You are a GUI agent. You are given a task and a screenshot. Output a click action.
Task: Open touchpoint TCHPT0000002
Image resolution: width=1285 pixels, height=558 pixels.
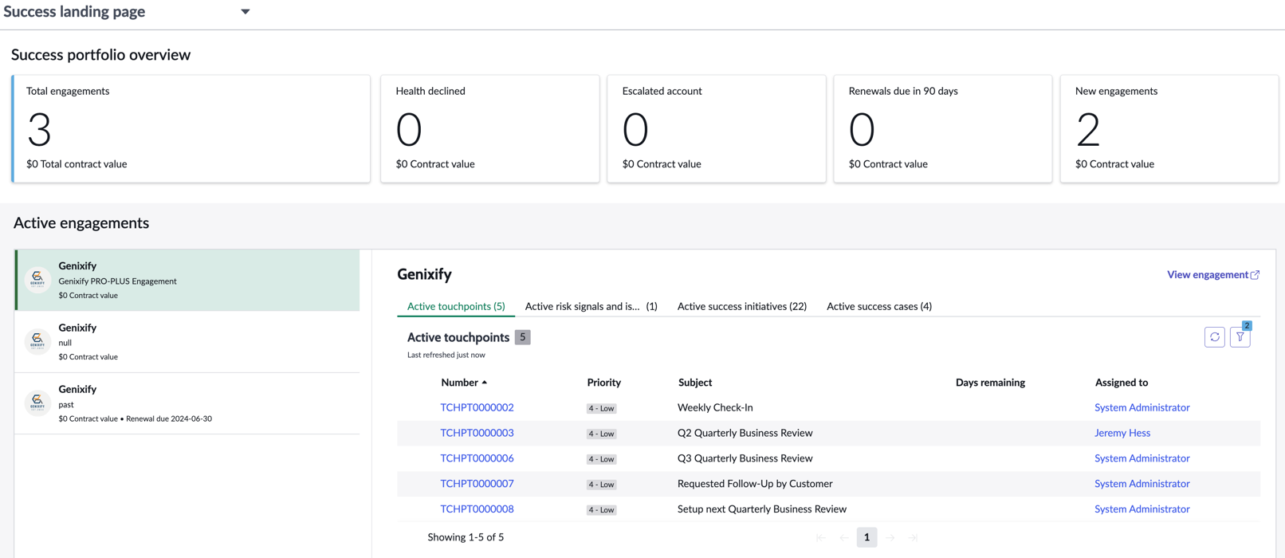477,407
